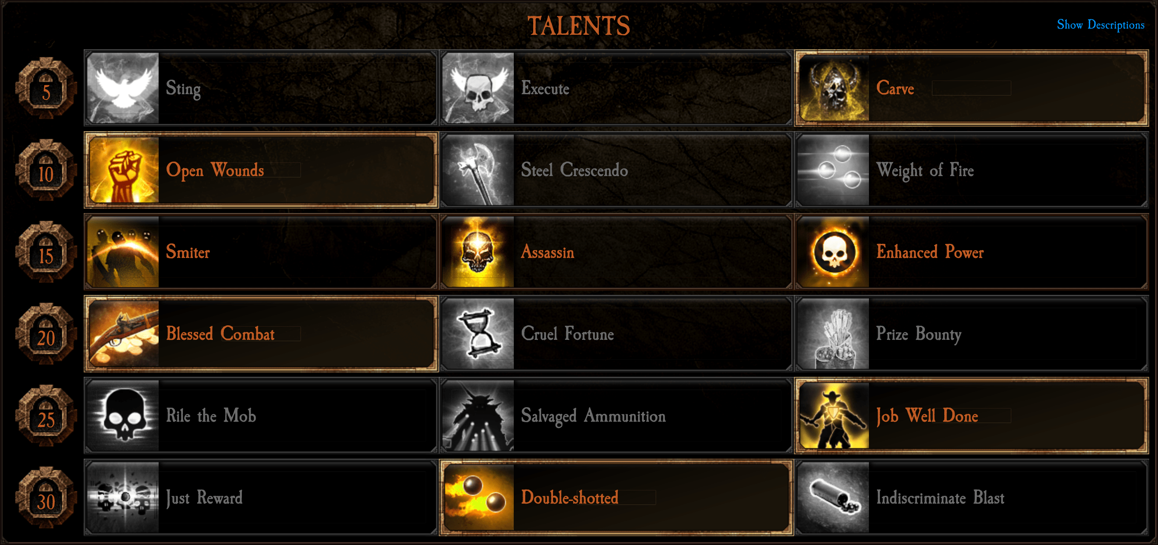Click the Carve horned skull icon

tap(834, 88)
